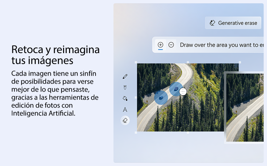Viewport: 267px width, 166px height.
Task: Click the bottom-left selection handle
Action: tap(136, 132)
